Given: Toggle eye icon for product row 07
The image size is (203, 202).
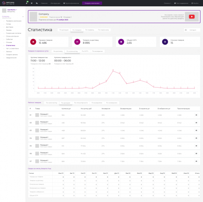Looking at the screenshot, I should (x=196, y=161).
